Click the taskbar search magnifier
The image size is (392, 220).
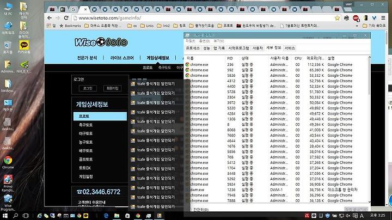tap(15, 216)
